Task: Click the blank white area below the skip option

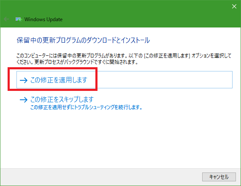Action: pos(121,139)
